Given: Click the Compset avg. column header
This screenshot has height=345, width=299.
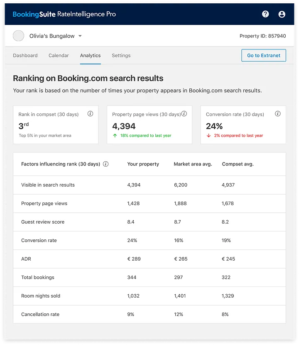Looking at the screenshot, I should coord(238,164).
